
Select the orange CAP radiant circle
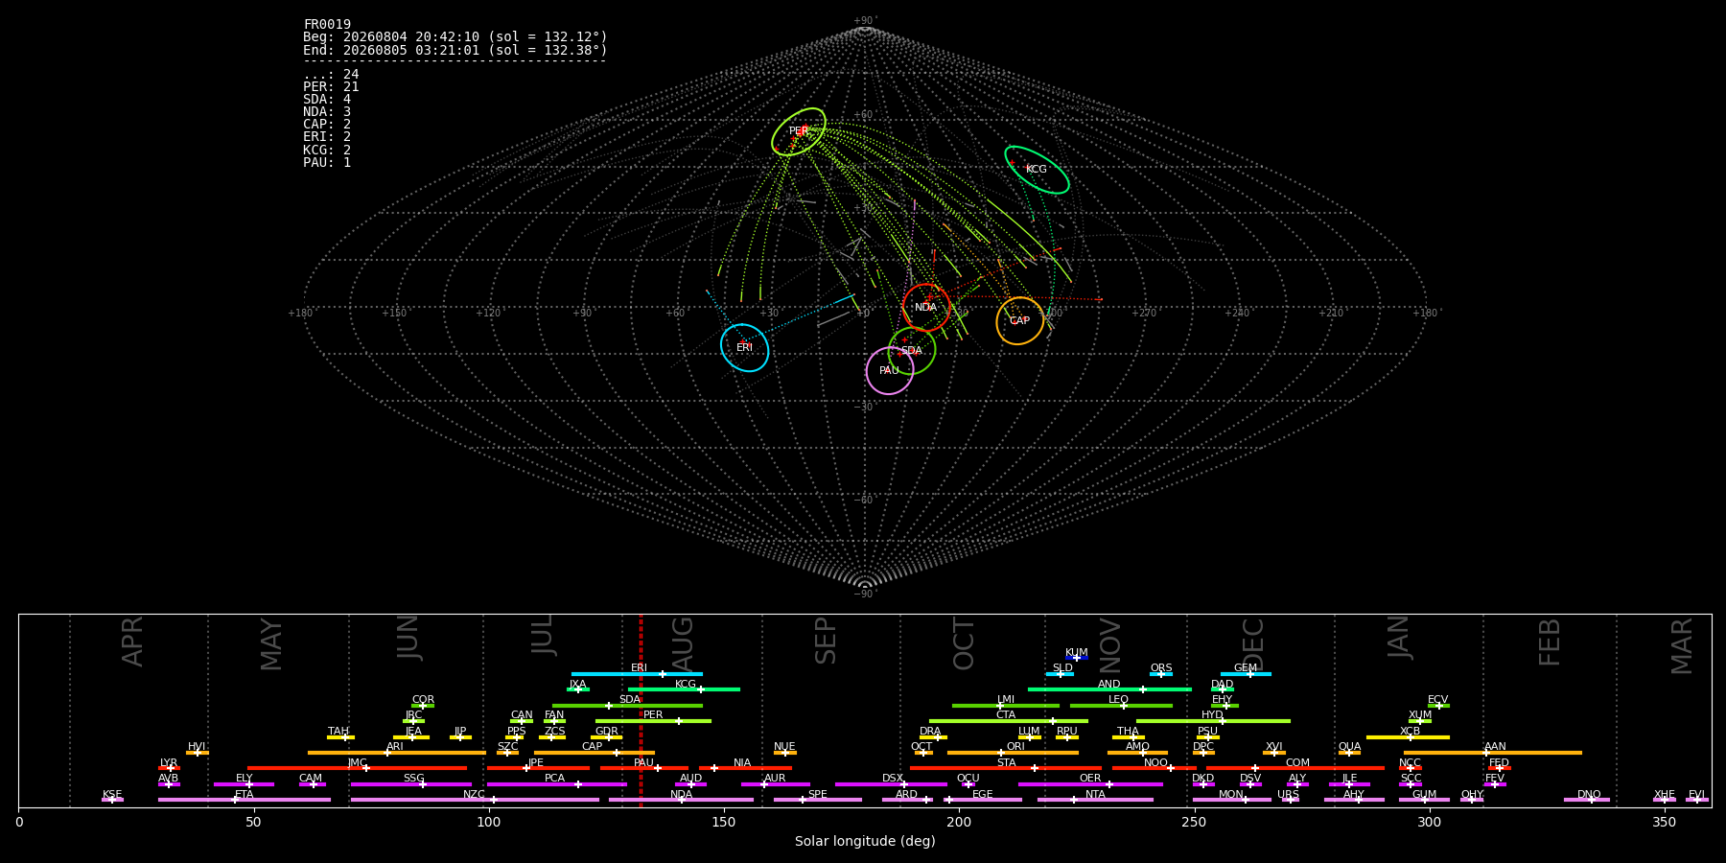1019,321
